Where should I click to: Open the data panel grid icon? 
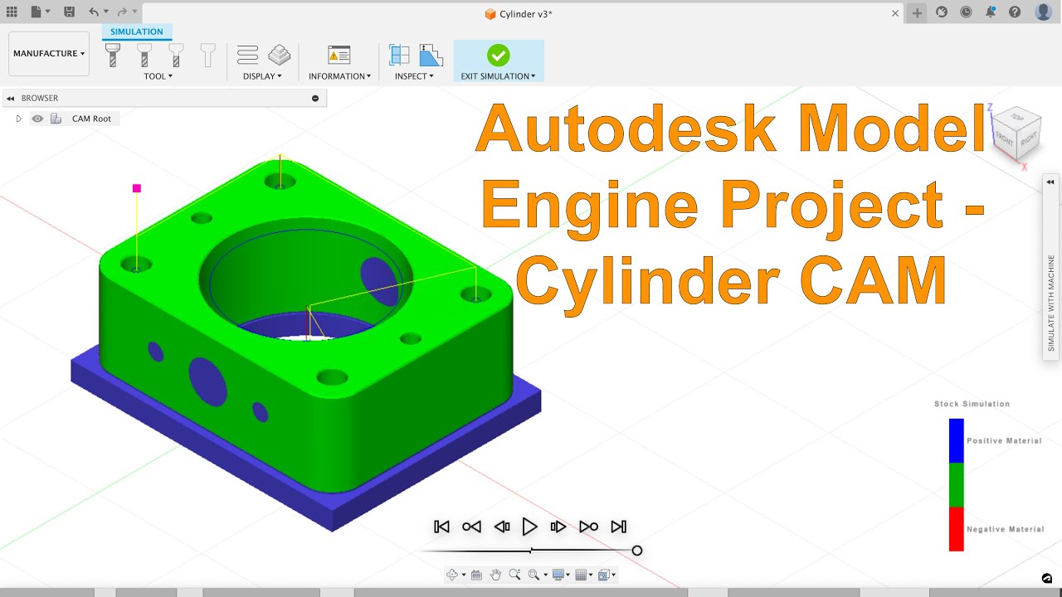12,12
